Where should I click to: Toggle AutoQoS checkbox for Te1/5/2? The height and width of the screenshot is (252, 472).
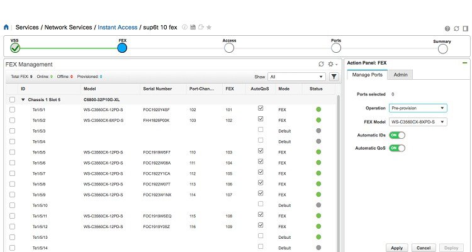coord(261,119)
